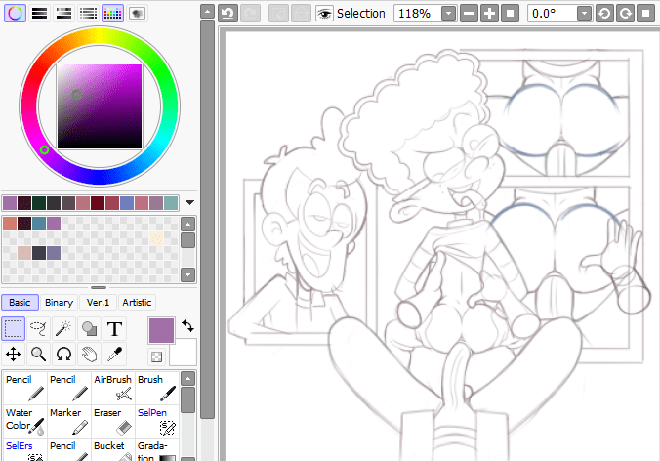Select the Hand pan tool
The image size is (660, 461).
89,355
